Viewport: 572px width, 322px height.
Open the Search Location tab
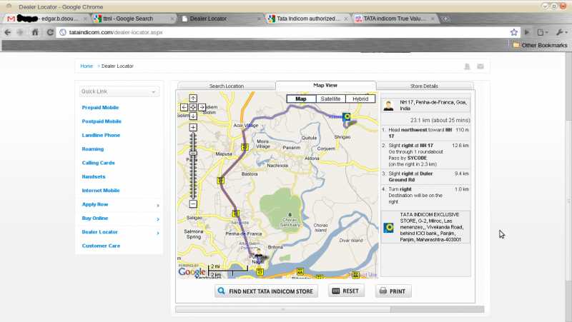(227, 86)
